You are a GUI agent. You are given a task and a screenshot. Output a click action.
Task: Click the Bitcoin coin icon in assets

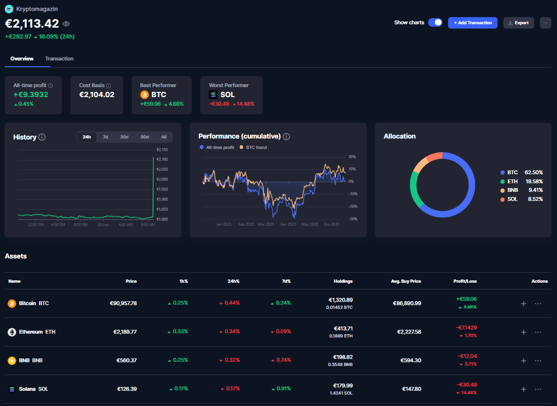point(12,303)
